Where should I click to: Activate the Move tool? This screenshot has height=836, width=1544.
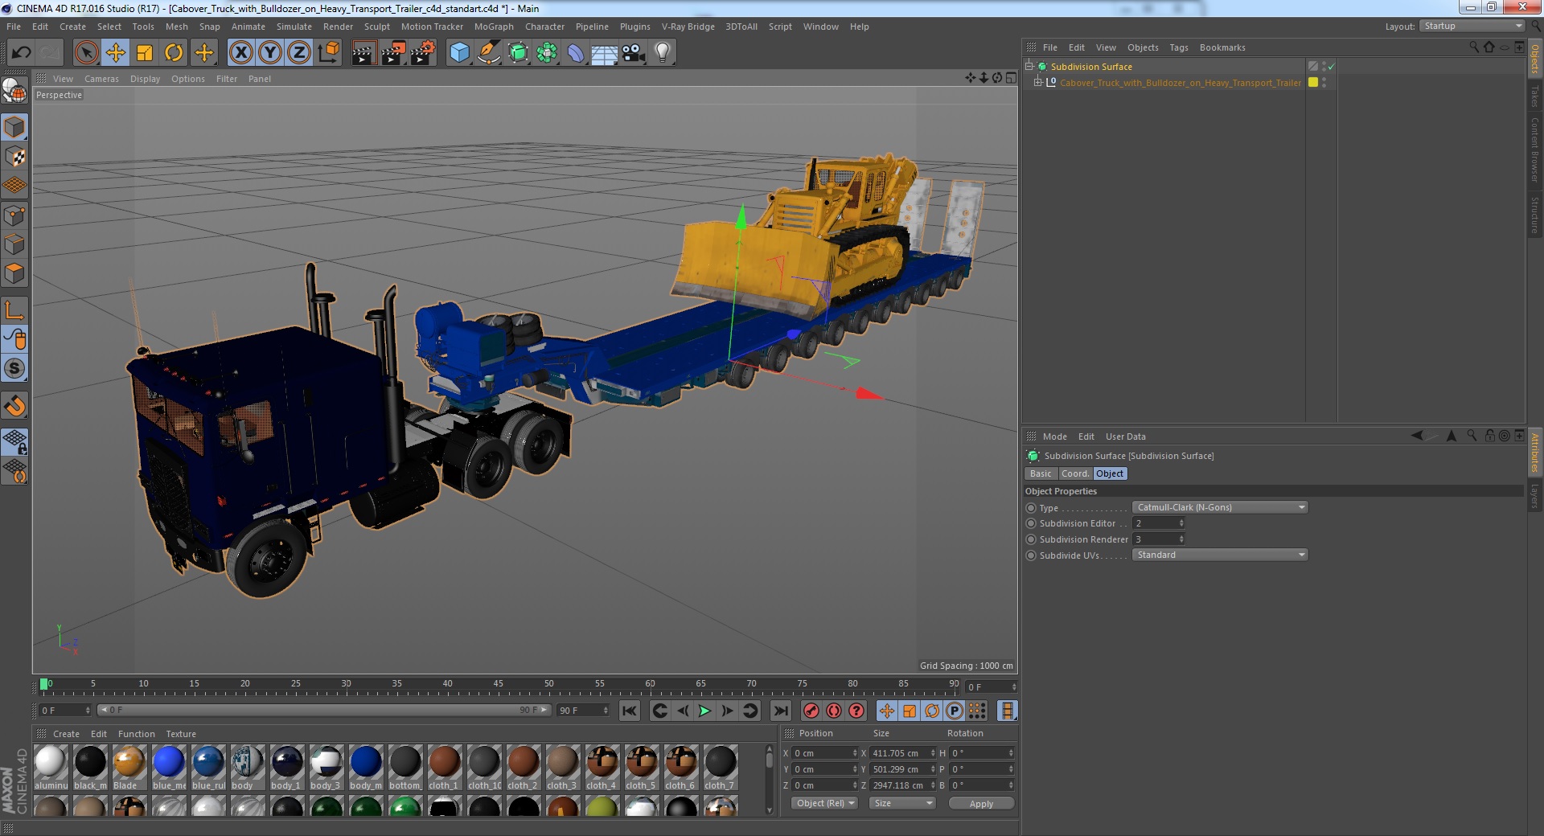tap(116, 53)
